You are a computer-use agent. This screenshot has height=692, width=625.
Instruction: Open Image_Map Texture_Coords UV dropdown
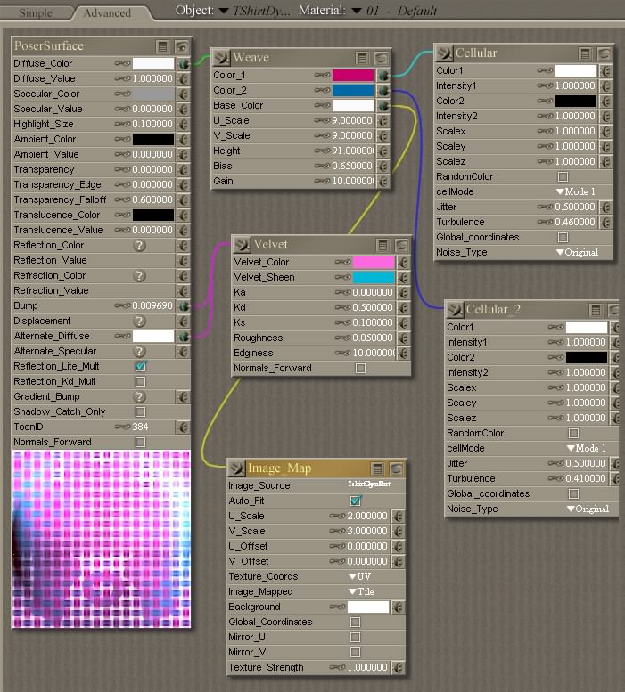pos(360,576)
